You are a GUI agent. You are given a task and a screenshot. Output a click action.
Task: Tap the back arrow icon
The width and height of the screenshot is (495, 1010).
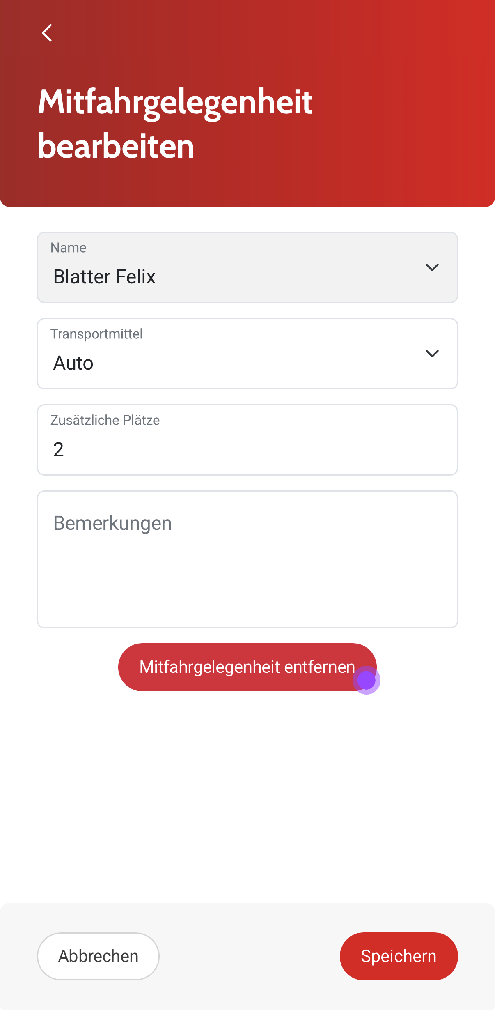click(47, 33)
